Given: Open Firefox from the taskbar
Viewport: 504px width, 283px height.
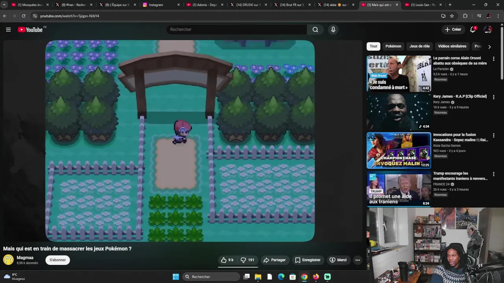Looking at the screenshot, I should pos(316,277).
